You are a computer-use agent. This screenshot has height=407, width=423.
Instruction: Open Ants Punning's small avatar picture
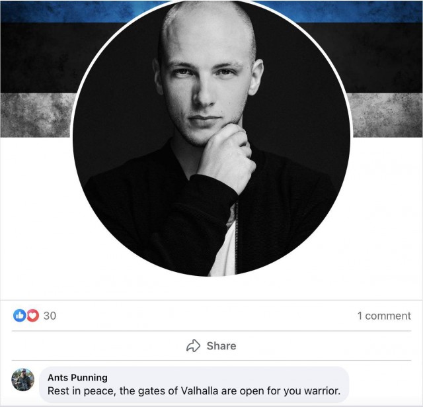coord(22,379)
